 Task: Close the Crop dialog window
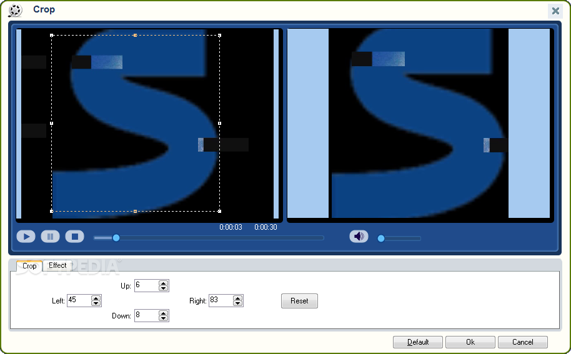coord(555,11)
